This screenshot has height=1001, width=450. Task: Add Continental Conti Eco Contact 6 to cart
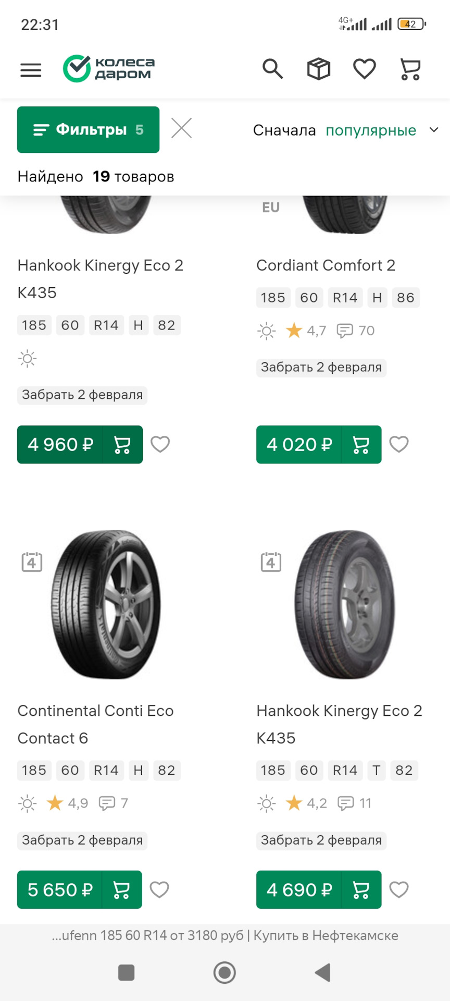(x=122, y=890)
